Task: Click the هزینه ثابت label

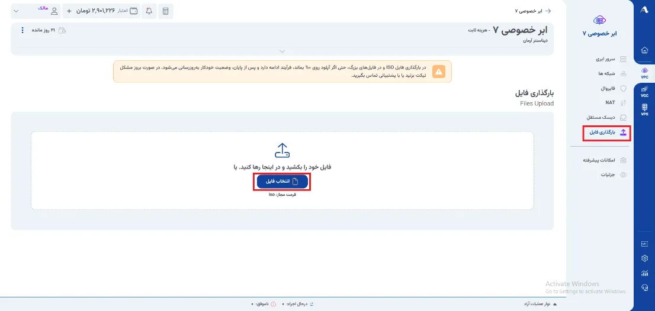Action: pos(477,31)
